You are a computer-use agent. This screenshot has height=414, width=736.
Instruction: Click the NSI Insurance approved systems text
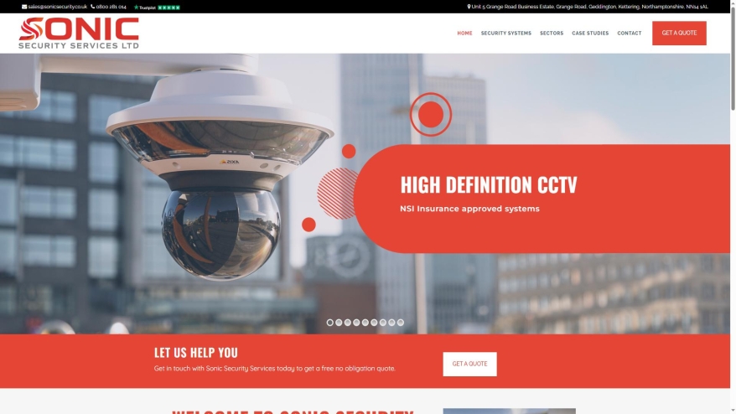point(470,209)
